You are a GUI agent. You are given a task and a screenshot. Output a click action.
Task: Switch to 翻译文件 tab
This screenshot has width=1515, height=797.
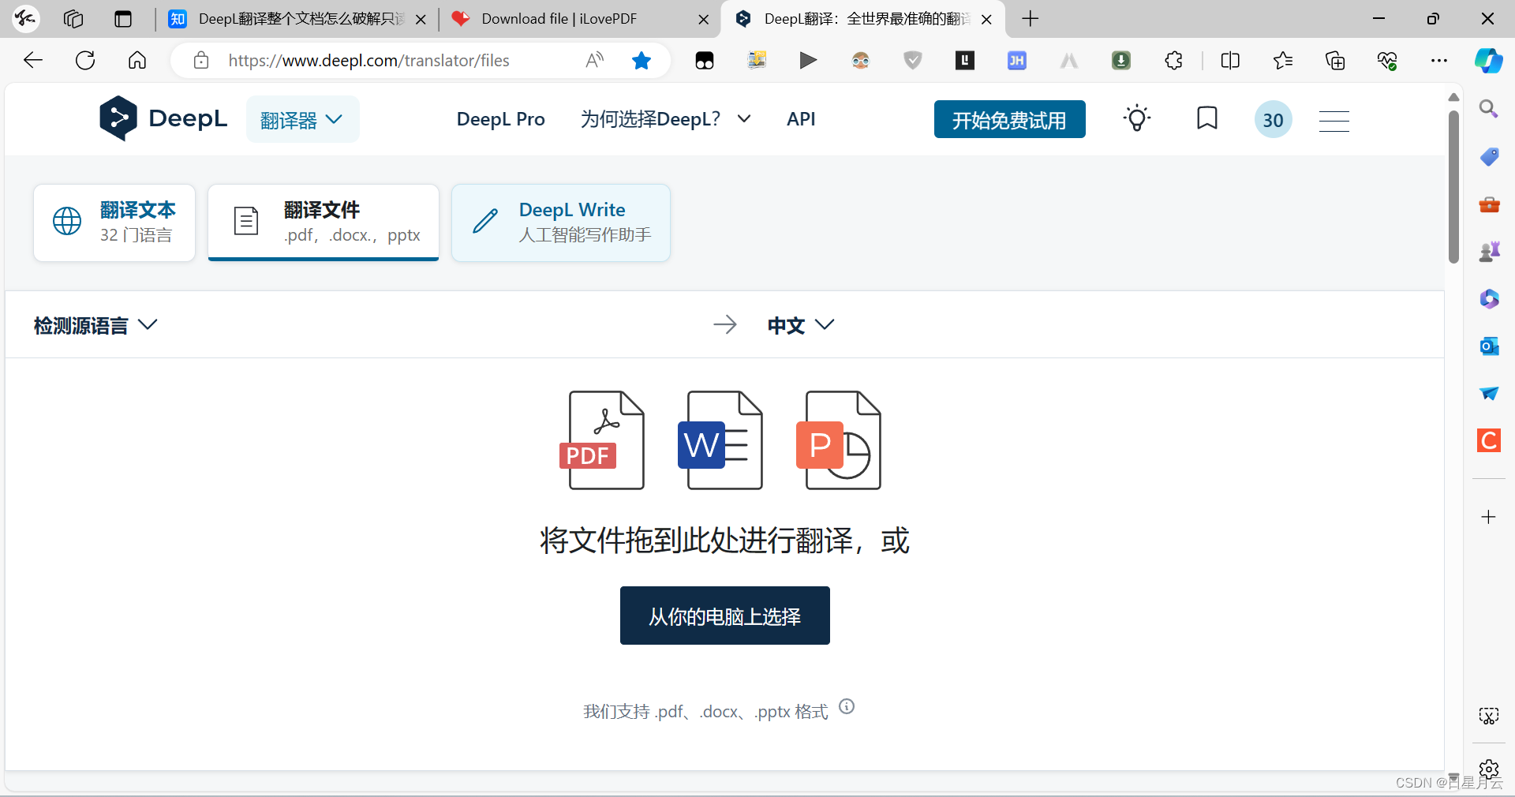coord(324,223)
